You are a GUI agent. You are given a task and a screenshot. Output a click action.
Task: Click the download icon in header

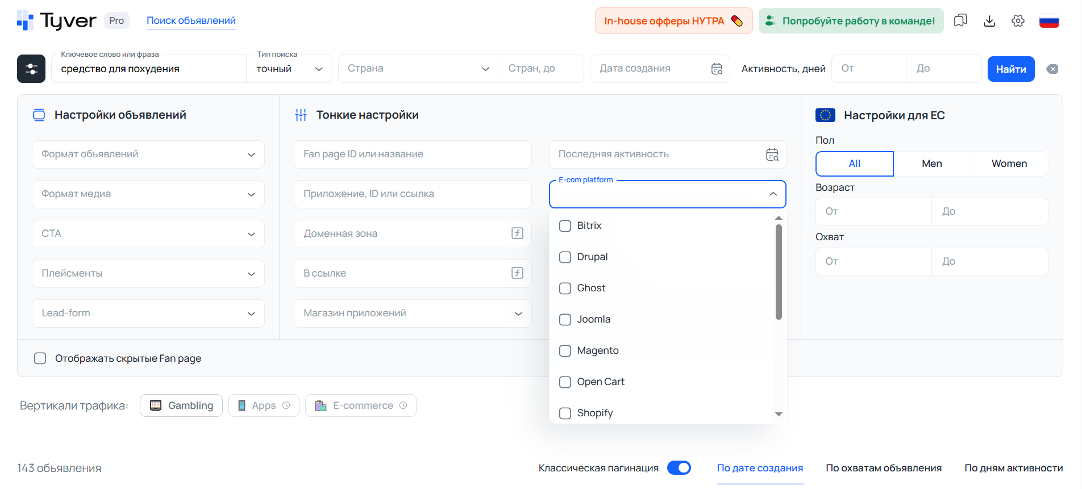989,21
